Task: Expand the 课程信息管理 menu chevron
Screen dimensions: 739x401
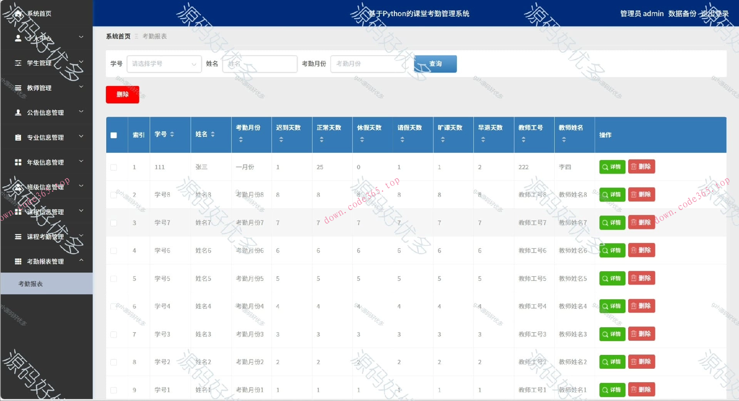Action: 81,210
